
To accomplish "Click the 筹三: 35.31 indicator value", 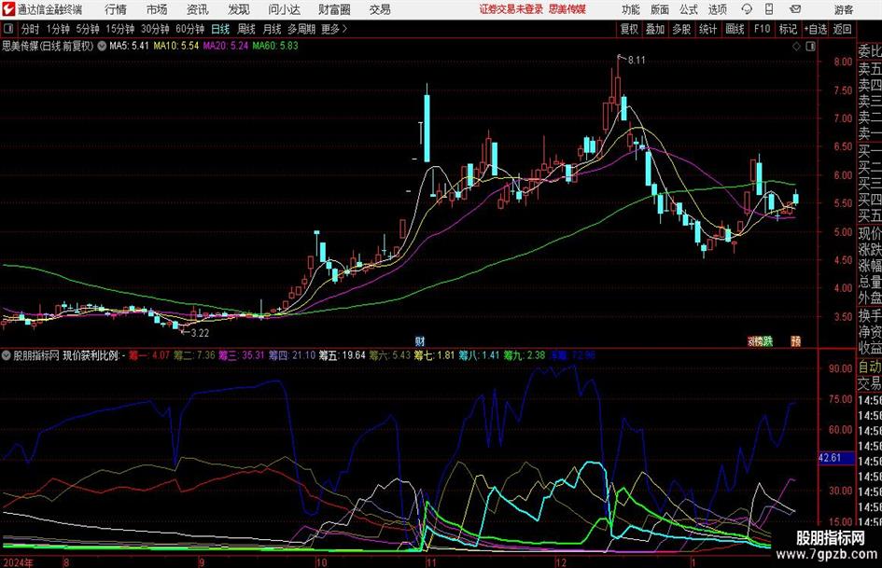I will [x=242, y=355].
